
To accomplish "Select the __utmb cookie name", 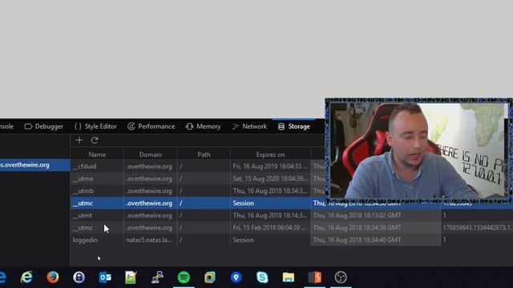I will (x=83, y=190).
